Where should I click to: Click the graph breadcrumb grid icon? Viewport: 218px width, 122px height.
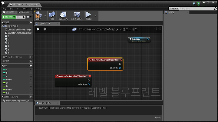tap(74, 29)
